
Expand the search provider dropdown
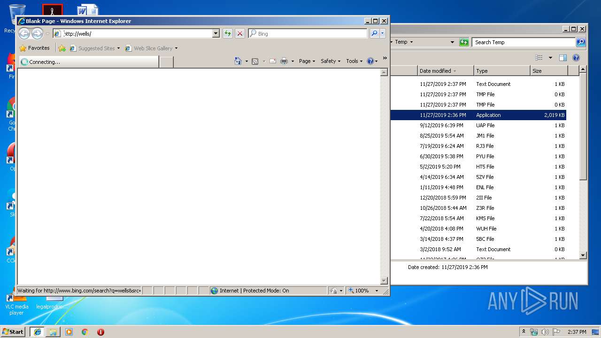tap(383, 33)
